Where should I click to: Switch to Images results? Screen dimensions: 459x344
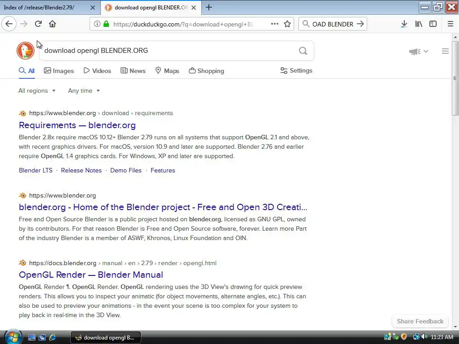[59, 71]
